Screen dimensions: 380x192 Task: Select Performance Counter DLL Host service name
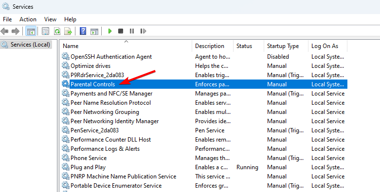coord(111,139)
